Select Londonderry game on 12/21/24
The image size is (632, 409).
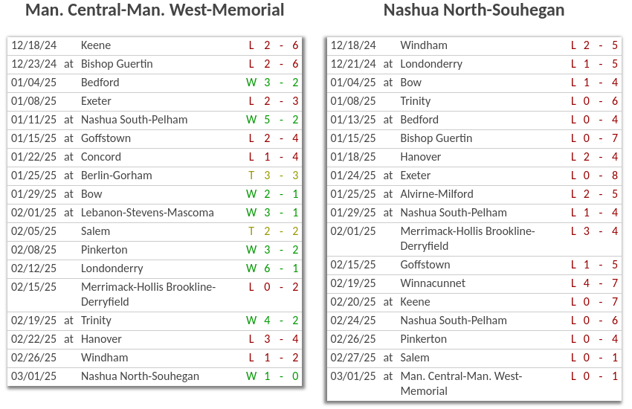coord(431,64)
